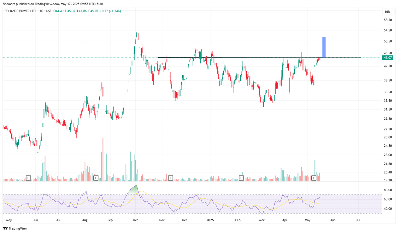Click the 58.50 price axis label
The width and height of the screenshot is (398, 233).
pyautogui.click(x=387, y=20)
